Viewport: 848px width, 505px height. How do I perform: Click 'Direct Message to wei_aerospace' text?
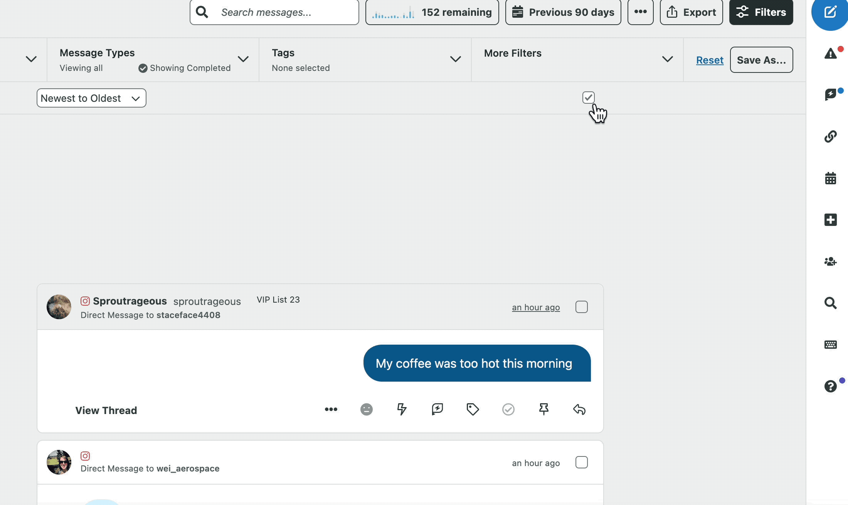150,469
